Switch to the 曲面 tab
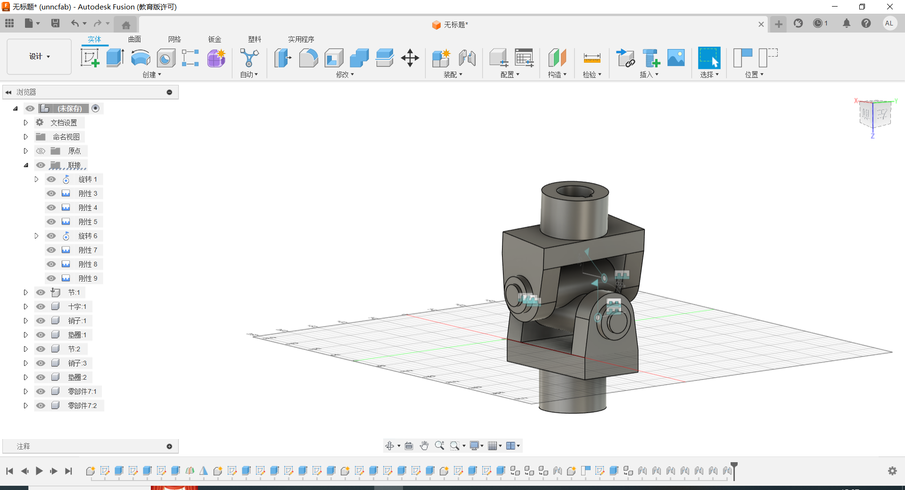Screen dimensions: 905x490 [134, 39]
